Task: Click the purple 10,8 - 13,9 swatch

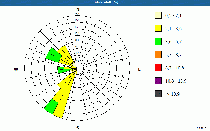Action: pyautogui.click(x=158, y=81)
